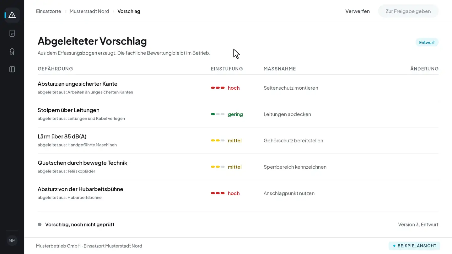
Task: Click the hoch rating for ungesicherter Kante
Action: click(225, 88)
